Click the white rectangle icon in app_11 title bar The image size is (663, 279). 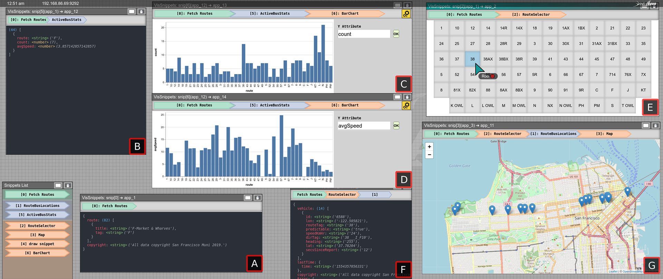(x=646, y=126)
